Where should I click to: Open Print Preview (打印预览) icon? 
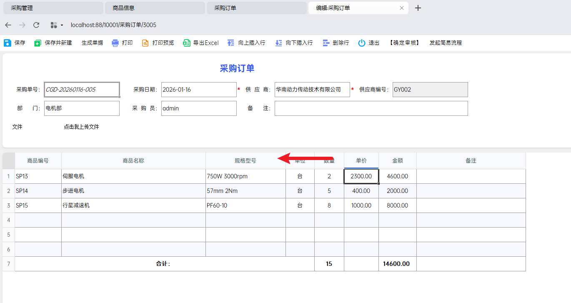[145, 43]
